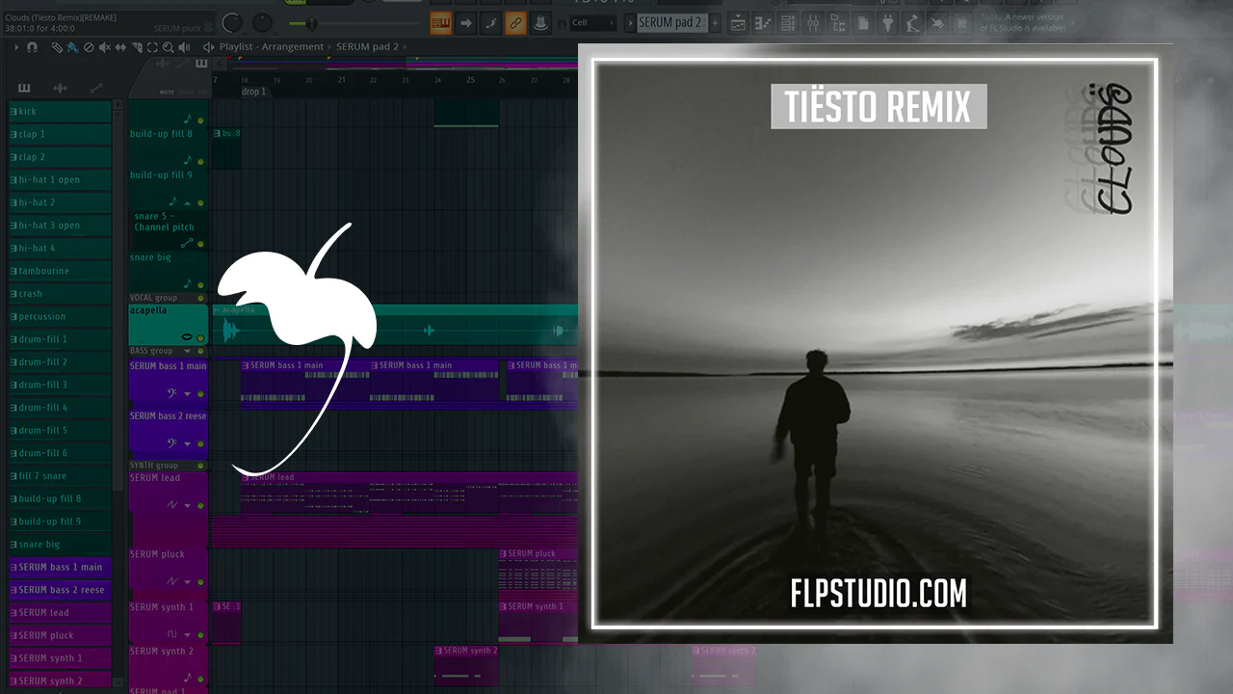Select SERUM bass 2 reese in picker

(x=60, y=590)
